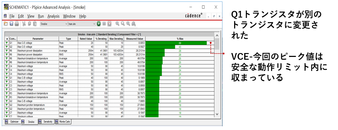
Task: Open the tran.sim profile dropdown
Action: pyautogui.click(x=82, y=24)
